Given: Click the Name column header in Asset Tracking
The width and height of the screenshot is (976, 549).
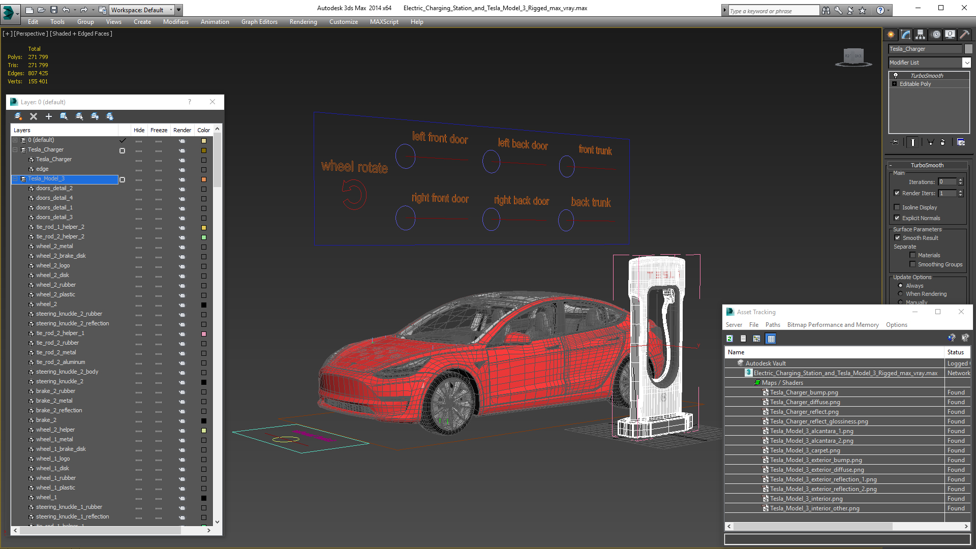Looking at the screenshot, I should (x=834, y=352).
